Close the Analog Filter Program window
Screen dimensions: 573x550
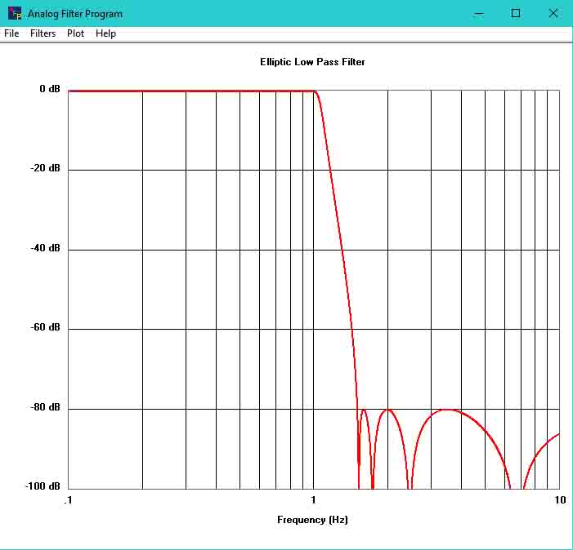[553, 14]
